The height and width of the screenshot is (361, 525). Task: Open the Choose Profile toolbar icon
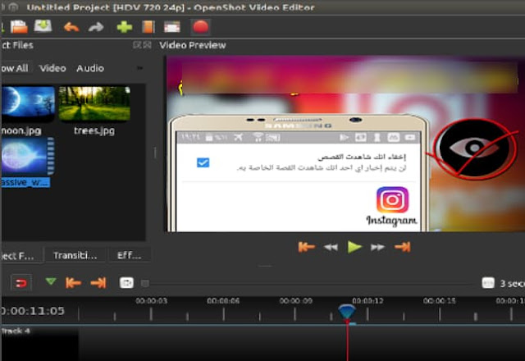pyautogui.click(x=148, y=27)
